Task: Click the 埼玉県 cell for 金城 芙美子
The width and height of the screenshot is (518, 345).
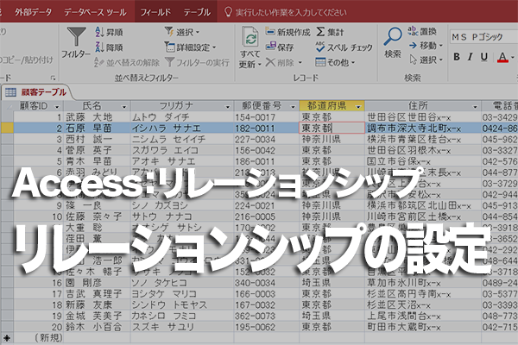Action: tap(332, 316)
